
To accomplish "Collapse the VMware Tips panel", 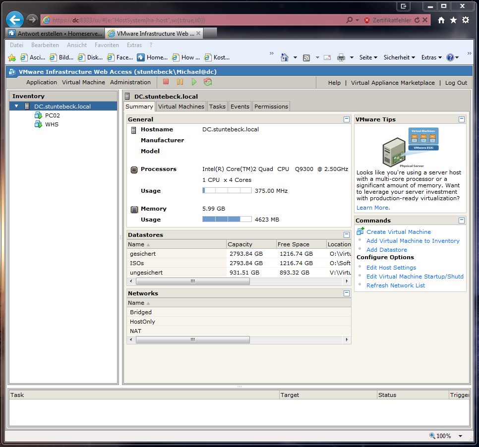I will click(462, 119).
